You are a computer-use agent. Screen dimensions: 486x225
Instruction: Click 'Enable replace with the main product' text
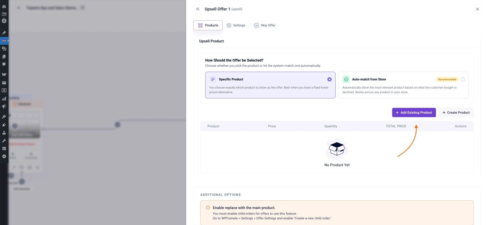click(x=244, y=208)
